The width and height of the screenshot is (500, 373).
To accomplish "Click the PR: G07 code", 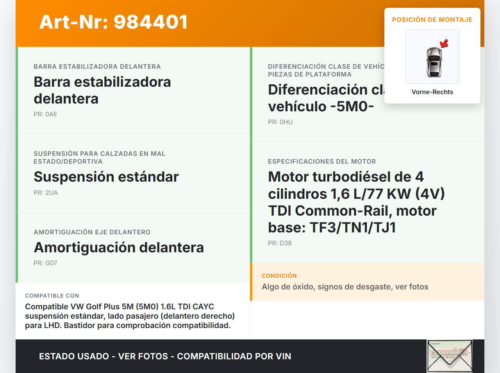I will [45, 263].
